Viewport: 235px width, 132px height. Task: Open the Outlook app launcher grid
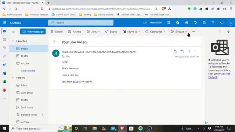click(x=4, y=23)
